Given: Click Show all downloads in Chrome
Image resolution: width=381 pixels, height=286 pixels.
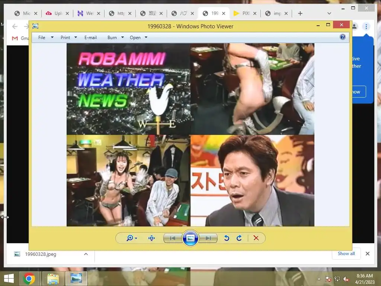Looking at the screenshot, I should 346,253.
